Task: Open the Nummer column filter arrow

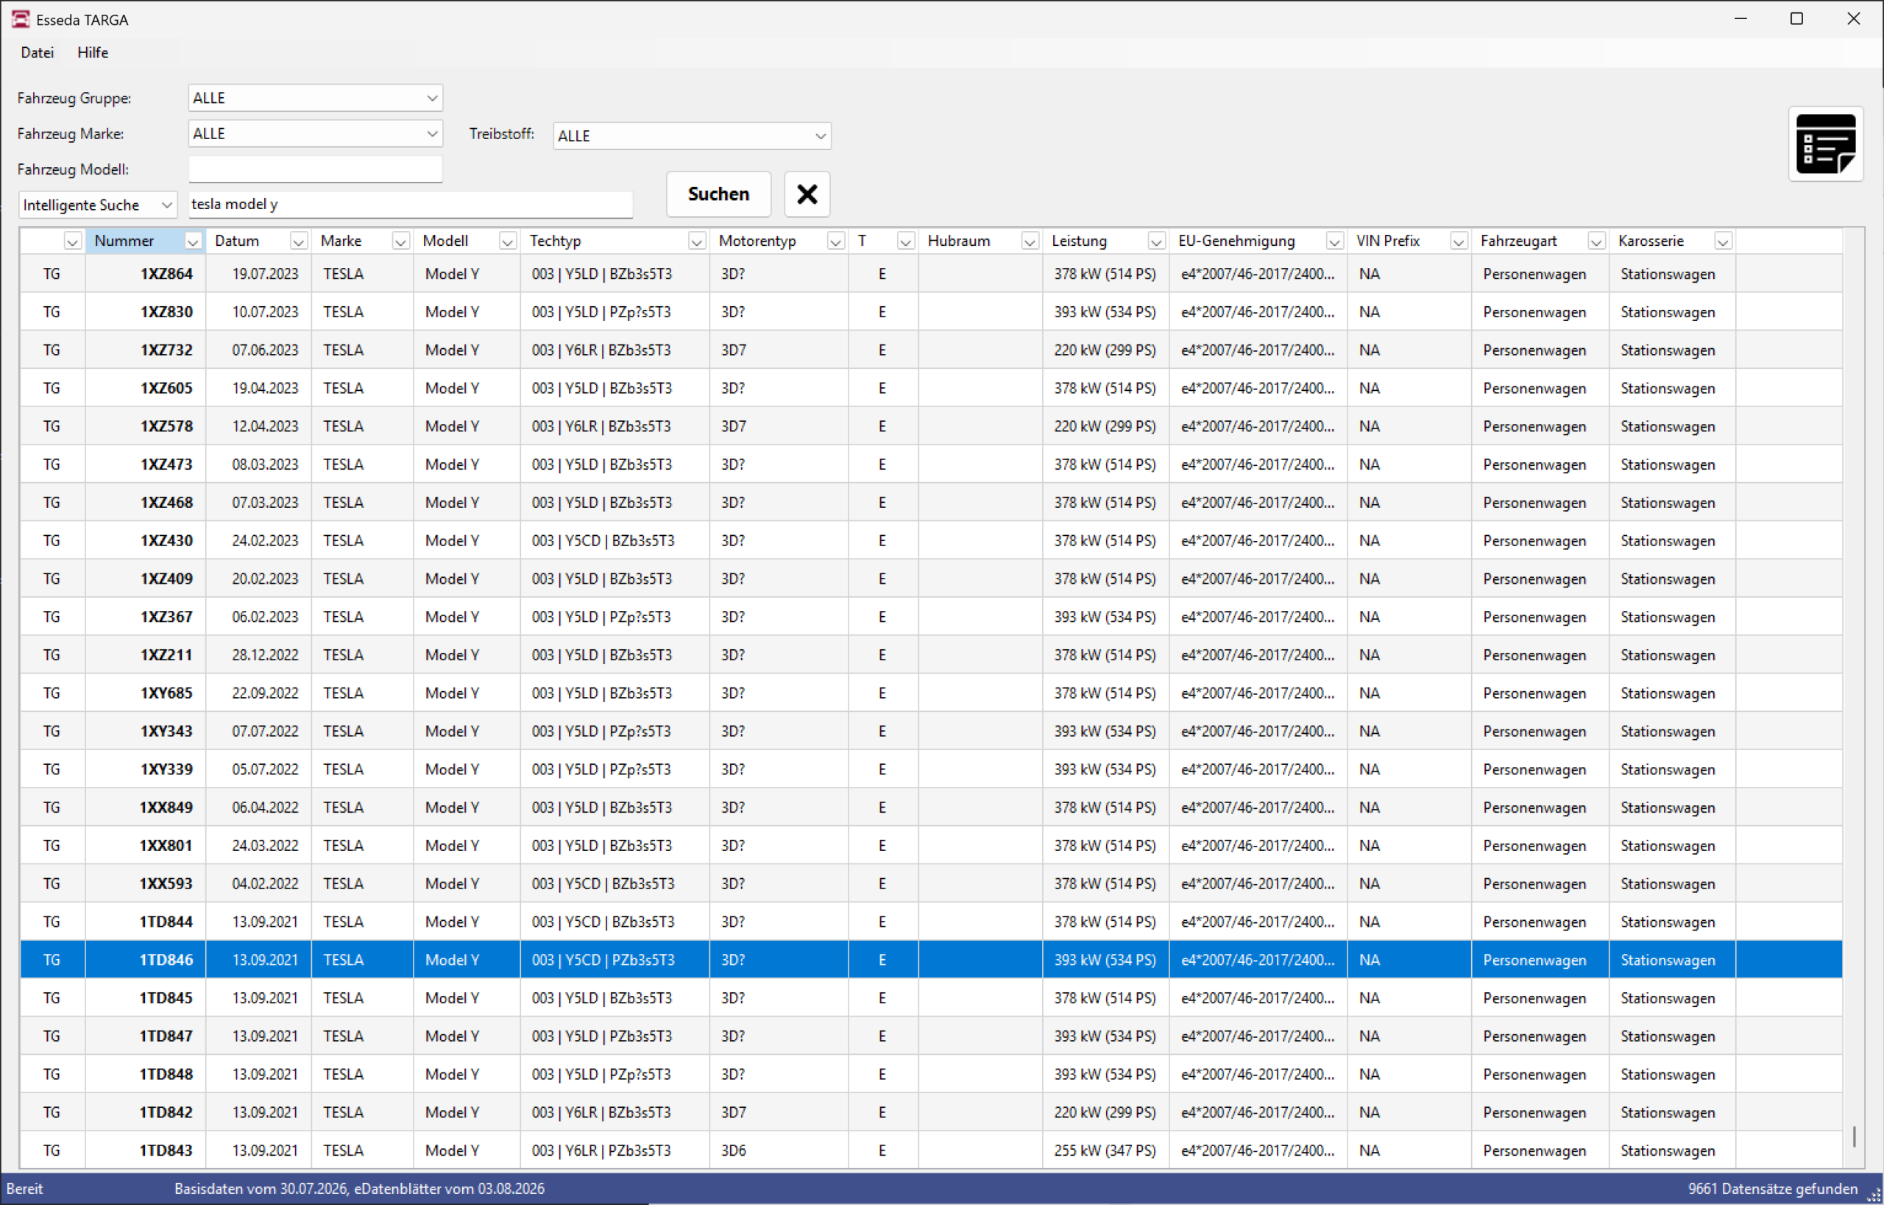Action: coord(193,241)
